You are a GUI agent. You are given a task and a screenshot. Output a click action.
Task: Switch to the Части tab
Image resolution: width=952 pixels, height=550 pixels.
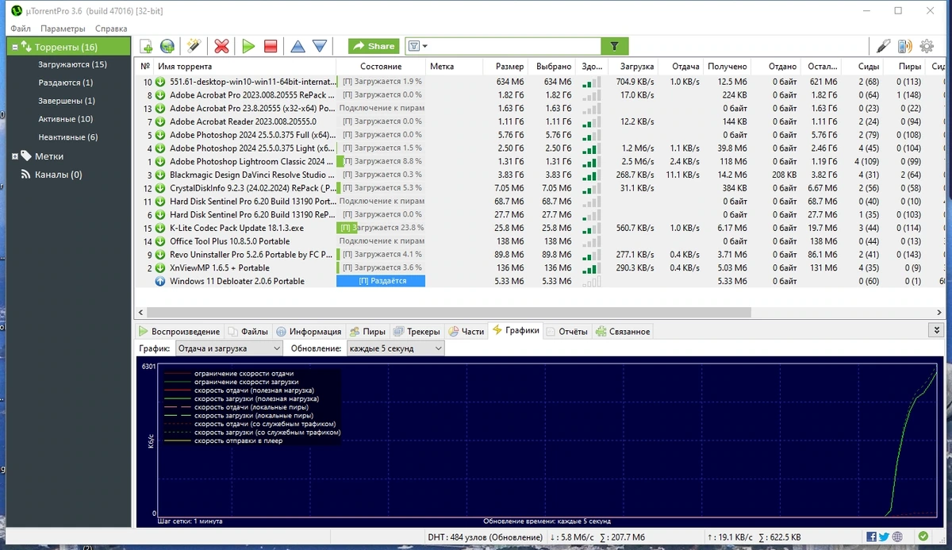coord(466,331)
